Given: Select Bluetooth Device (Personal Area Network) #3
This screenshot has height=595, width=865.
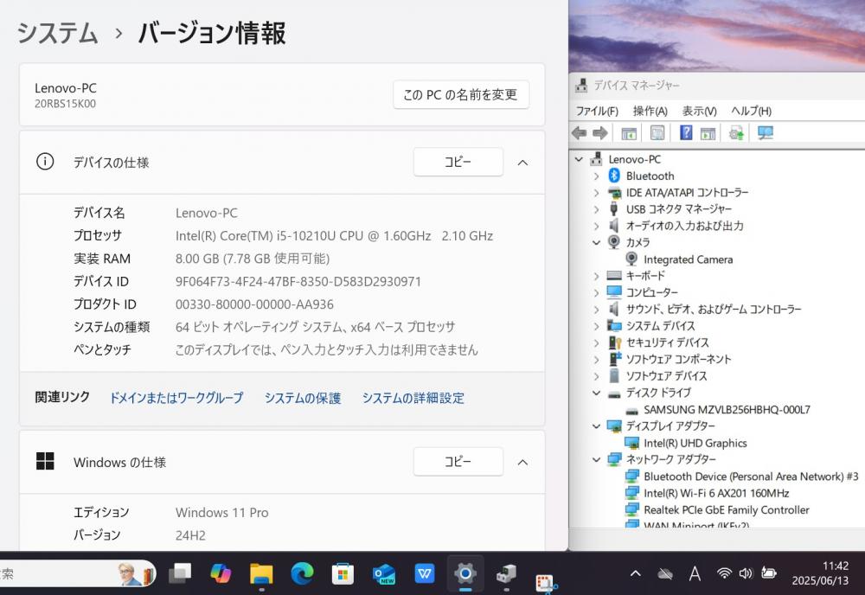Looking at the screenshot, I should [x=751, y=477].
